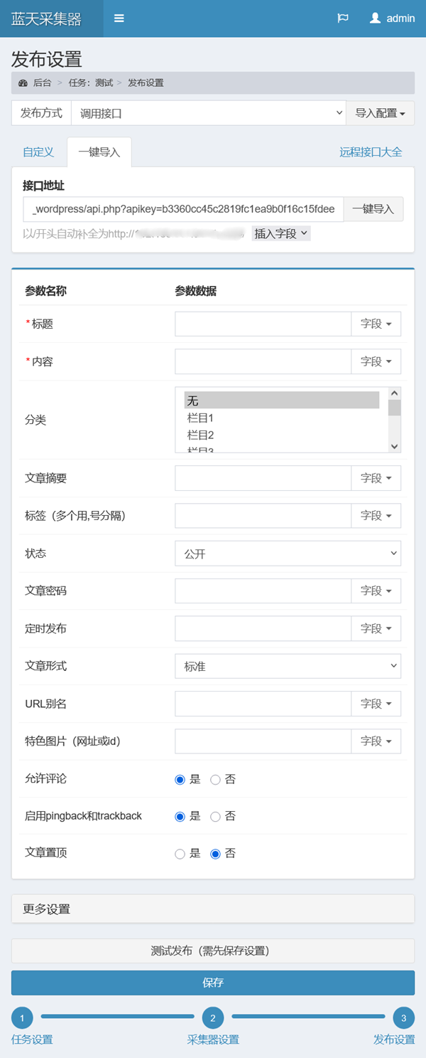Click the 接口地址 input field

coord(183,209)
